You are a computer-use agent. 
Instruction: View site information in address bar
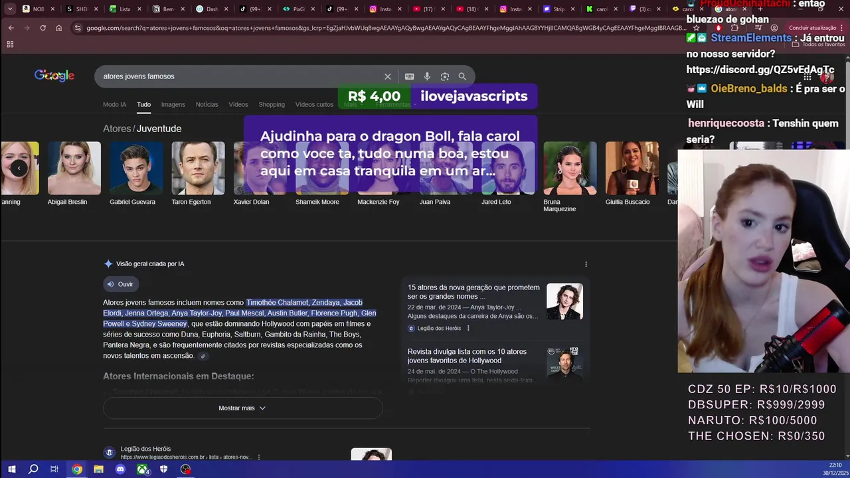point(78,28)
